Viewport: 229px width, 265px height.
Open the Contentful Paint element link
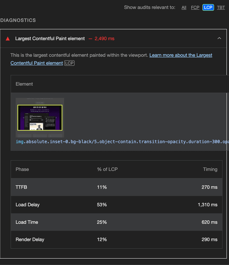coord(36,63)
